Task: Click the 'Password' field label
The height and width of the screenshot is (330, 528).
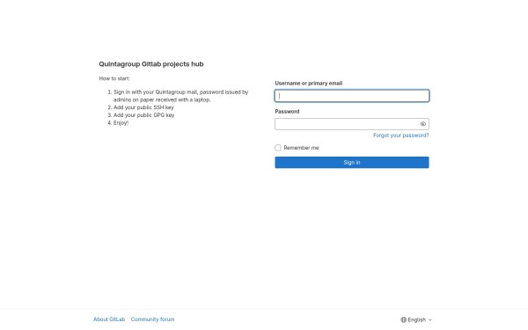Action: pos(287,112)
